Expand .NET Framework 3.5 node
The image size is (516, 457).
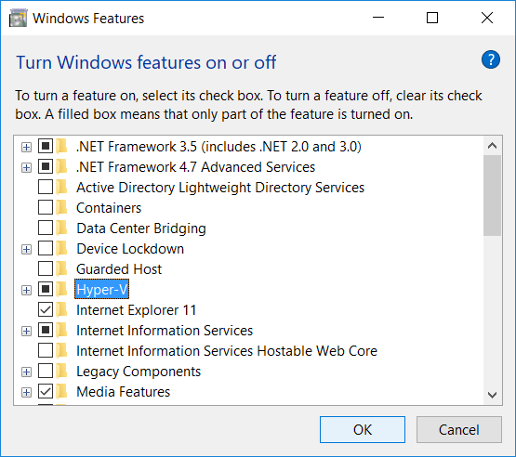pos(26,147)
